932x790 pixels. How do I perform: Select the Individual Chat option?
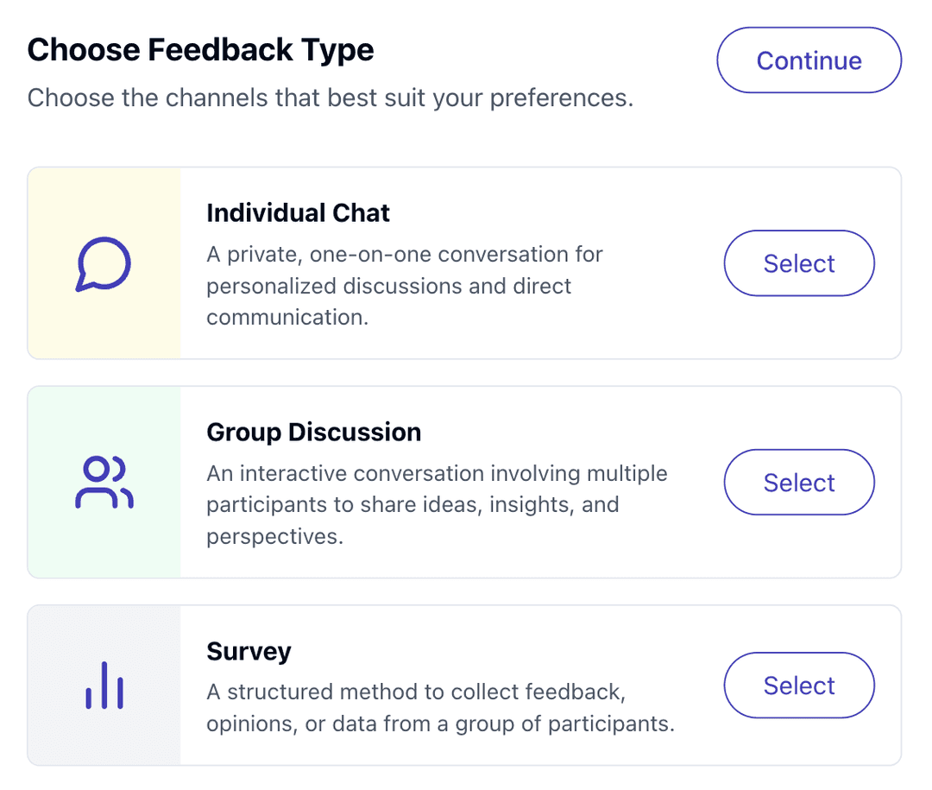pos(799,263)
